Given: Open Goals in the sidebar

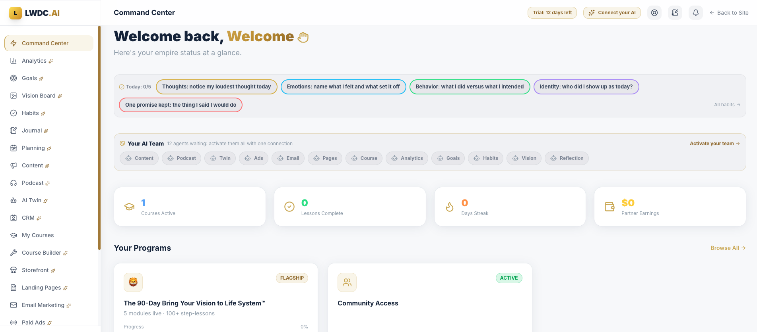Looking at the screenshot, I should point(49,78).
